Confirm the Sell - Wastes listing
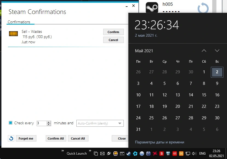Screen dimensions: 227x159 pos(113,32)
